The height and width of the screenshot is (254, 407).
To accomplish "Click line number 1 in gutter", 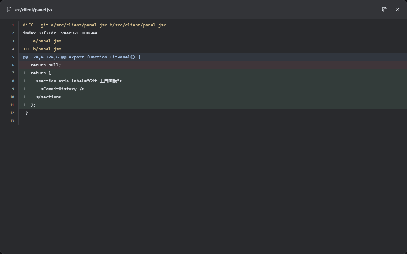I will coord(13,25).
